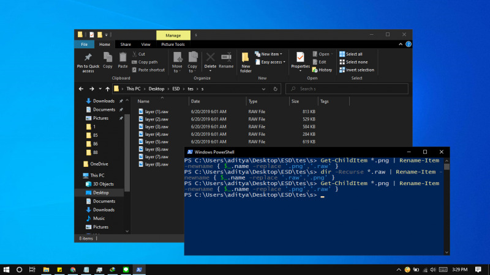Viewport: 490px width, 275px height.
Task: Open the Picture Tools tab
Action: click(x=173, y=44)
